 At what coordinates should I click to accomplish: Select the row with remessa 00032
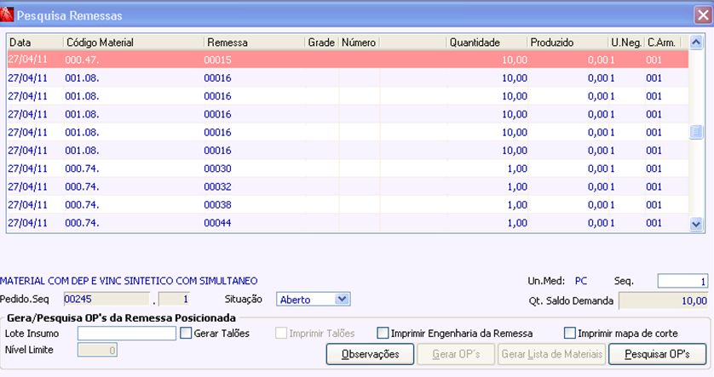tap(348, 186)
